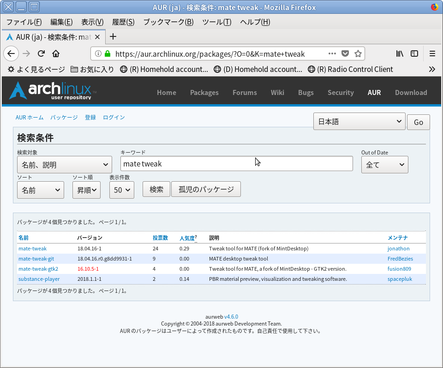Open the Library icon in toolbar

400,53
